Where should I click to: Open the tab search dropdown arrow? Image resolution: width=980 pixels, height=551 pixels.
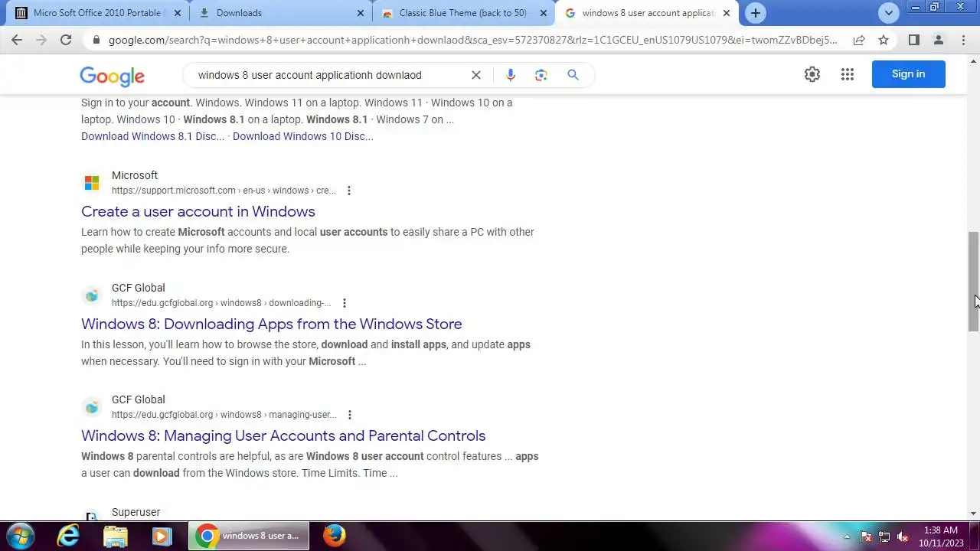888,13
